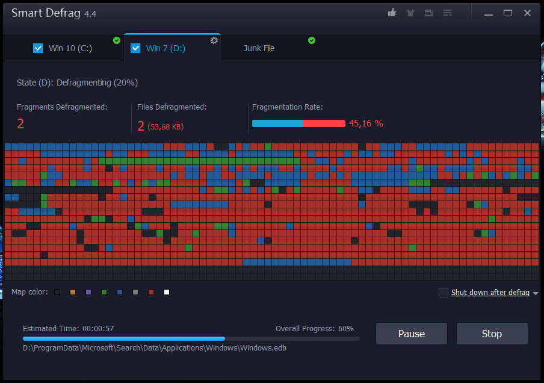Click the green checkmark on Win 10 tab

click(117, 40)
